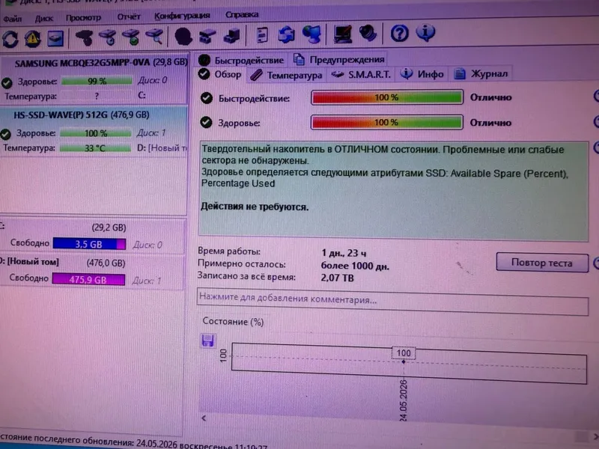Click the blue disk panel toolbar icon

pos(55,39)
